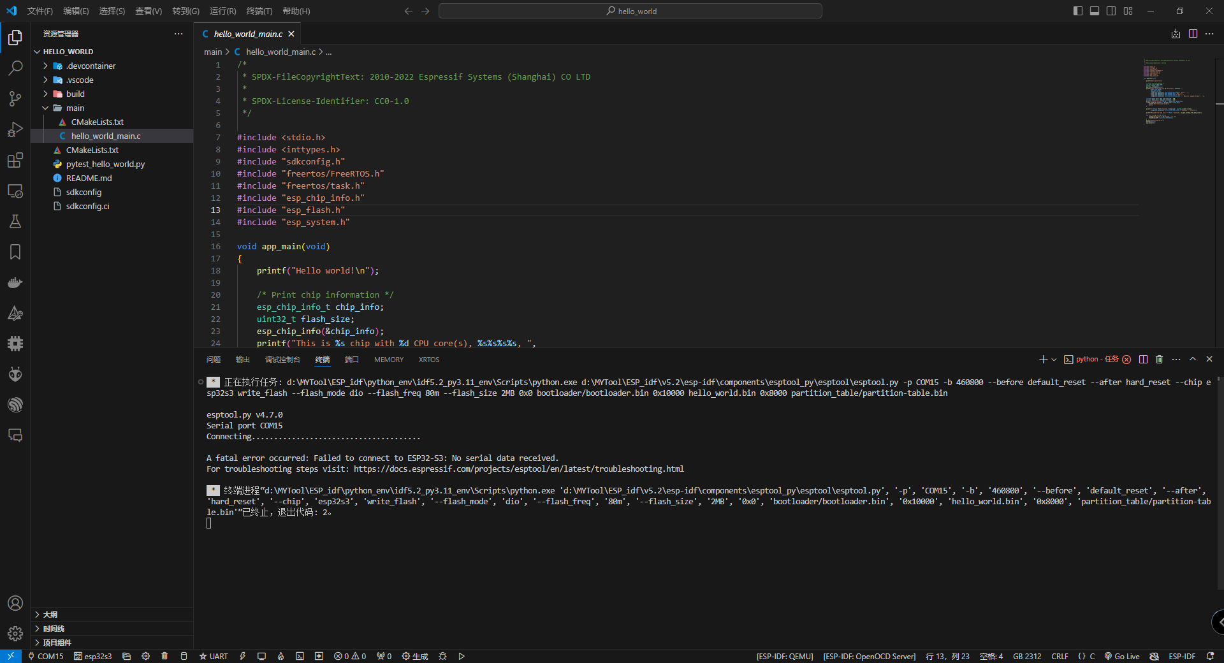This screenshot has height=663, width=1224.
Task: Open notifications bell
Action: click(x=1210, y=656)
